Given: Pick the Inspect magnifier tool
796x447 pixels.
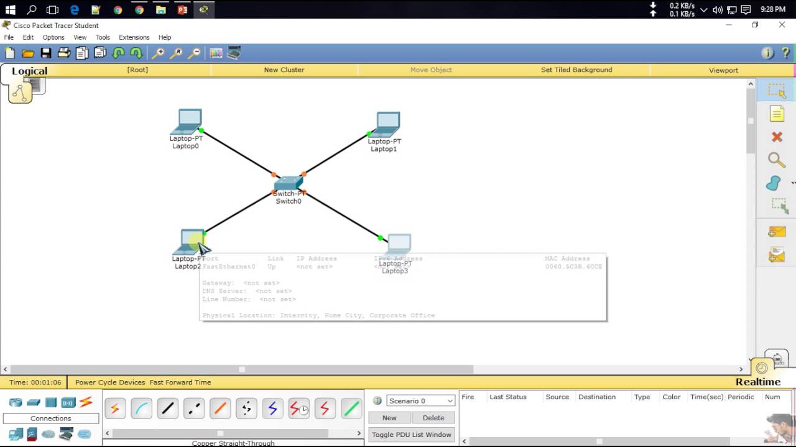Looking at the screenshot, I should point(777,160).
